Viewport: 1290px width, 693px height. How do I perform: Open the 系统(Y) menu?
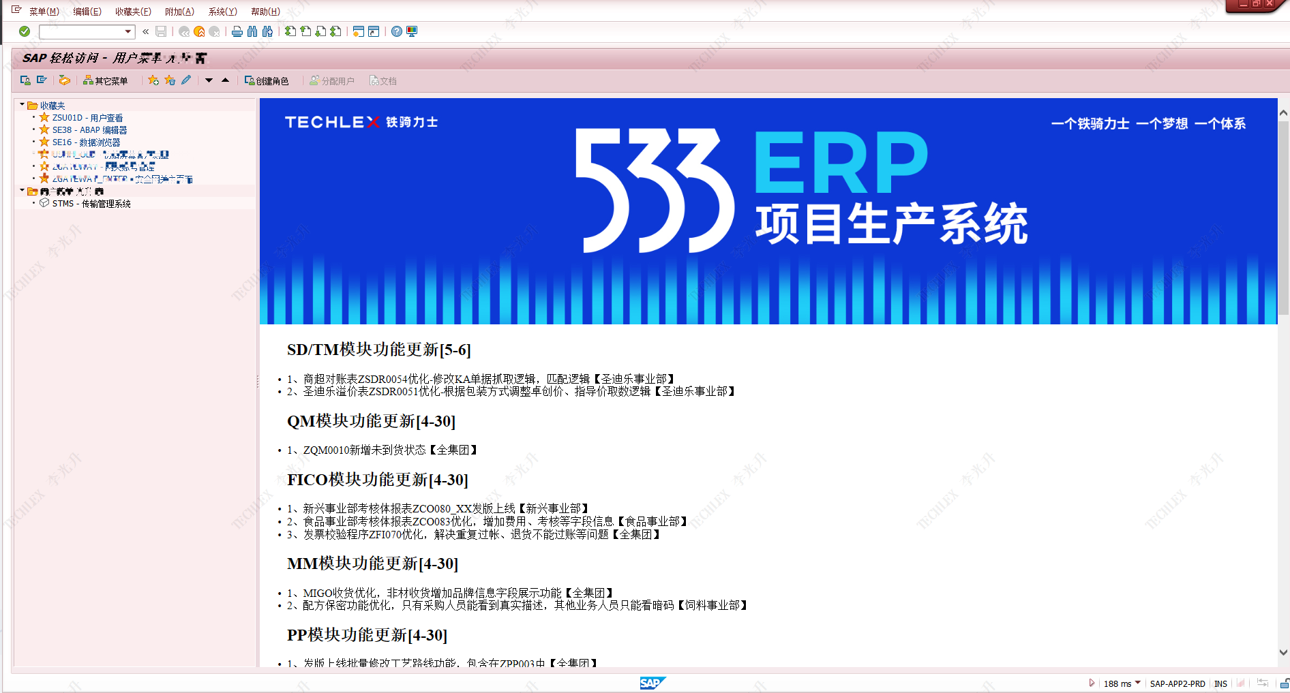click(223, 12)
